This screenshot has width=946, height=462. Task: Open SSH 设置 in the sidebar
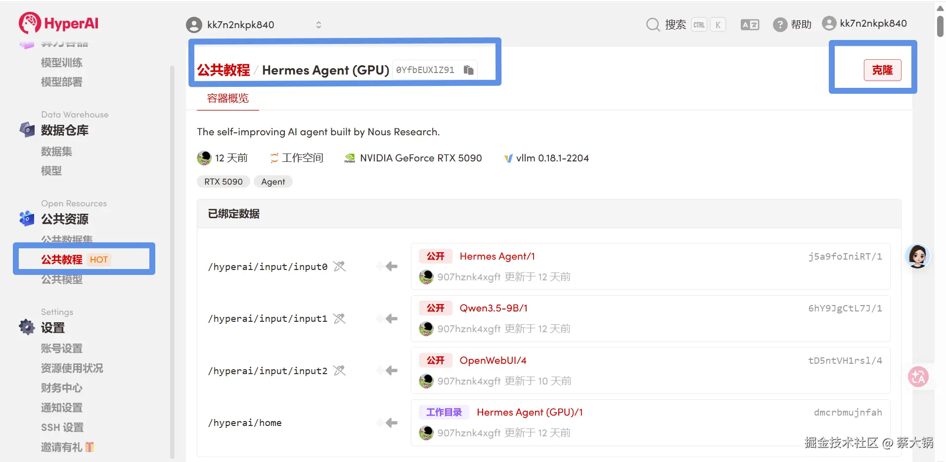coord(62,427)
